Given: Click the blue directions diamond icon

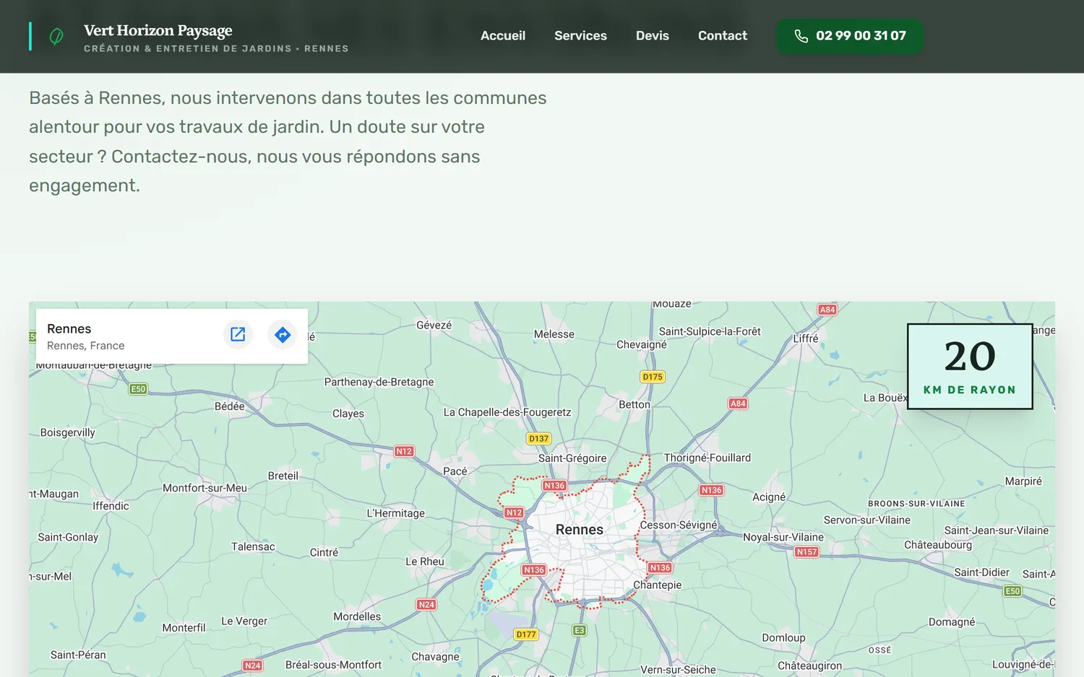Looking at the screenshot, I should tap(283, 334).
